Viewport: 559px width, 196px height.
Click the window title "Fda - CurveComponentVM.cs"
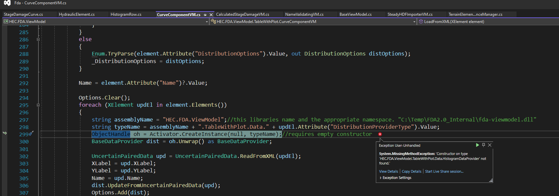41,3
